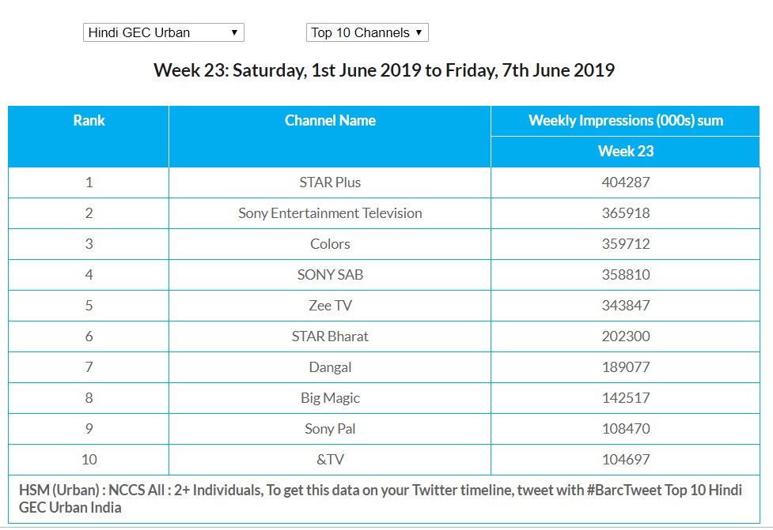Click the Rank column header
The image size is (773, 530).
[89, 121]
